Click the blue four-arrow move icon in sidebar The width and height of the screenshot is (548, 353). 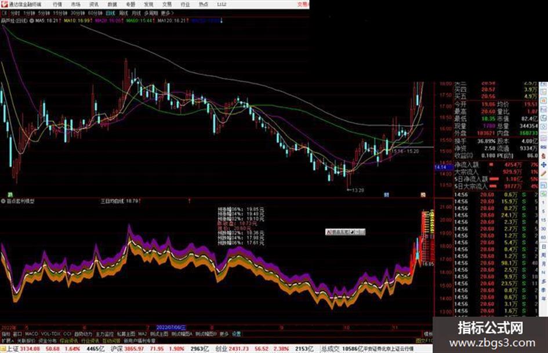[x=543, y=165]
